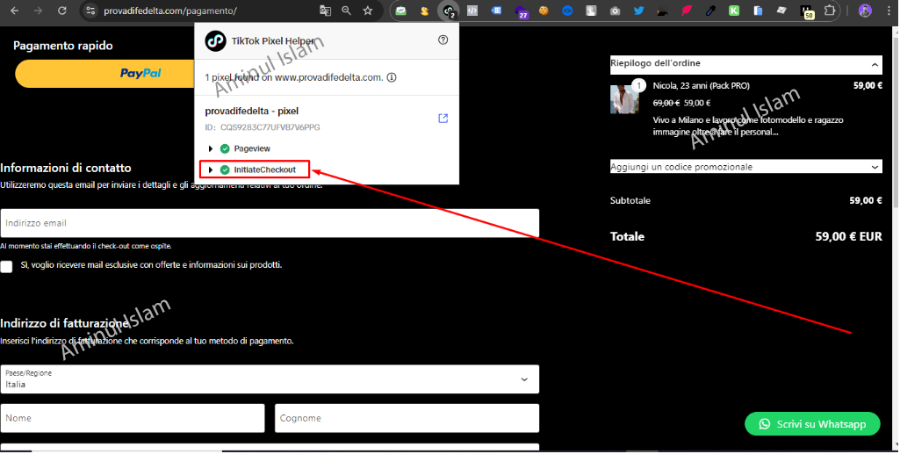The image size is (900, 454).
Task: Open the color picker eyedropper extension
Action: click(710, 11)
